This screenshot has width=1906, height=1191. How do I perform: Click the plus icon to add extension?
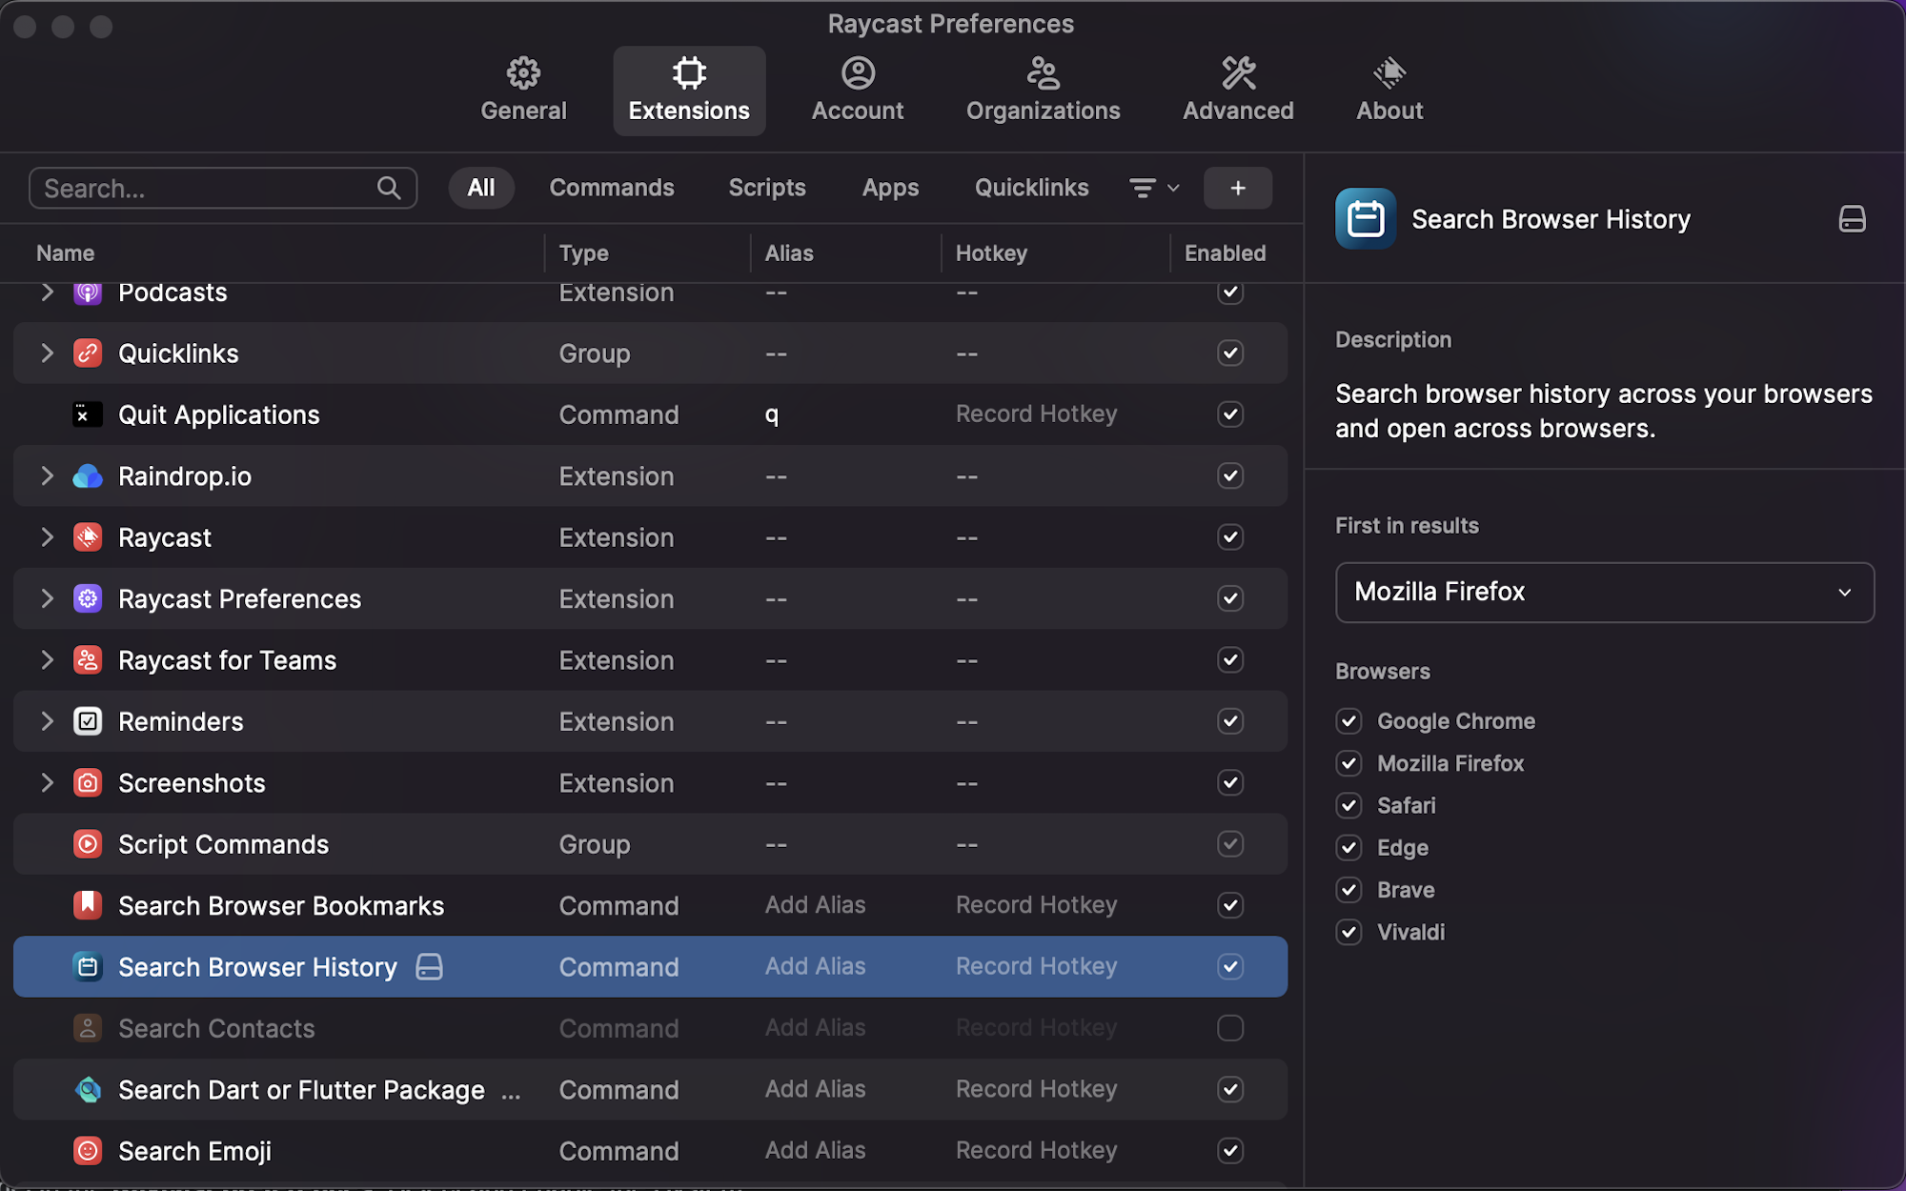pos(1237,188)
